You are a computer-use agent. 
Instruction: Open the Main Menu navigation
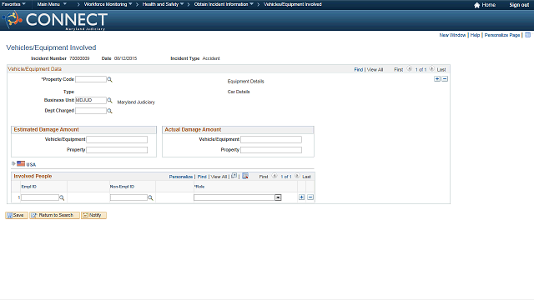(x=52, y=4)
